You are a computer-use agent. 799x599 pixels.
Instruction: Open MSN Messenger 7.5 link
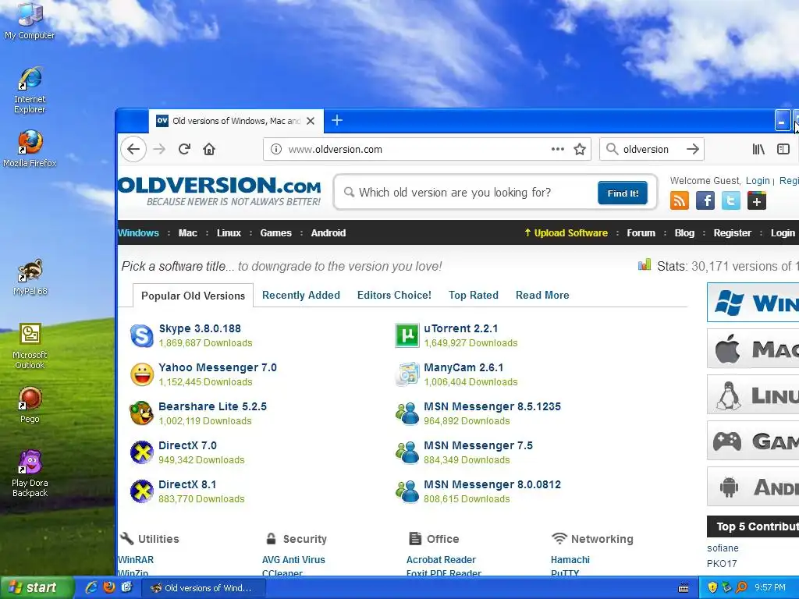click(x=478, y=445)
